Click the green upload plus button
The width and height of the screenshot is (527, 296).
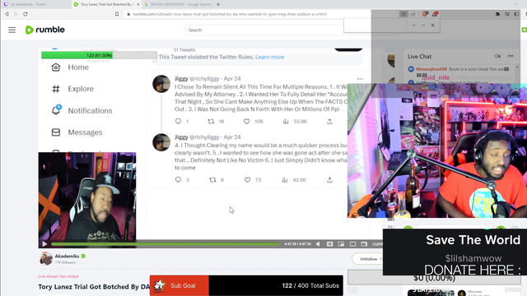pyautogui.click(x=524, y=30)
